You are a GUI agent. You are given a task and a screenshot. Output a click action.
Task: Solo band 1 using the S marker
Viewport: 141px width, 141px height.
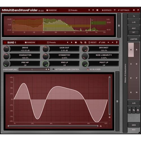coord(14,23)
